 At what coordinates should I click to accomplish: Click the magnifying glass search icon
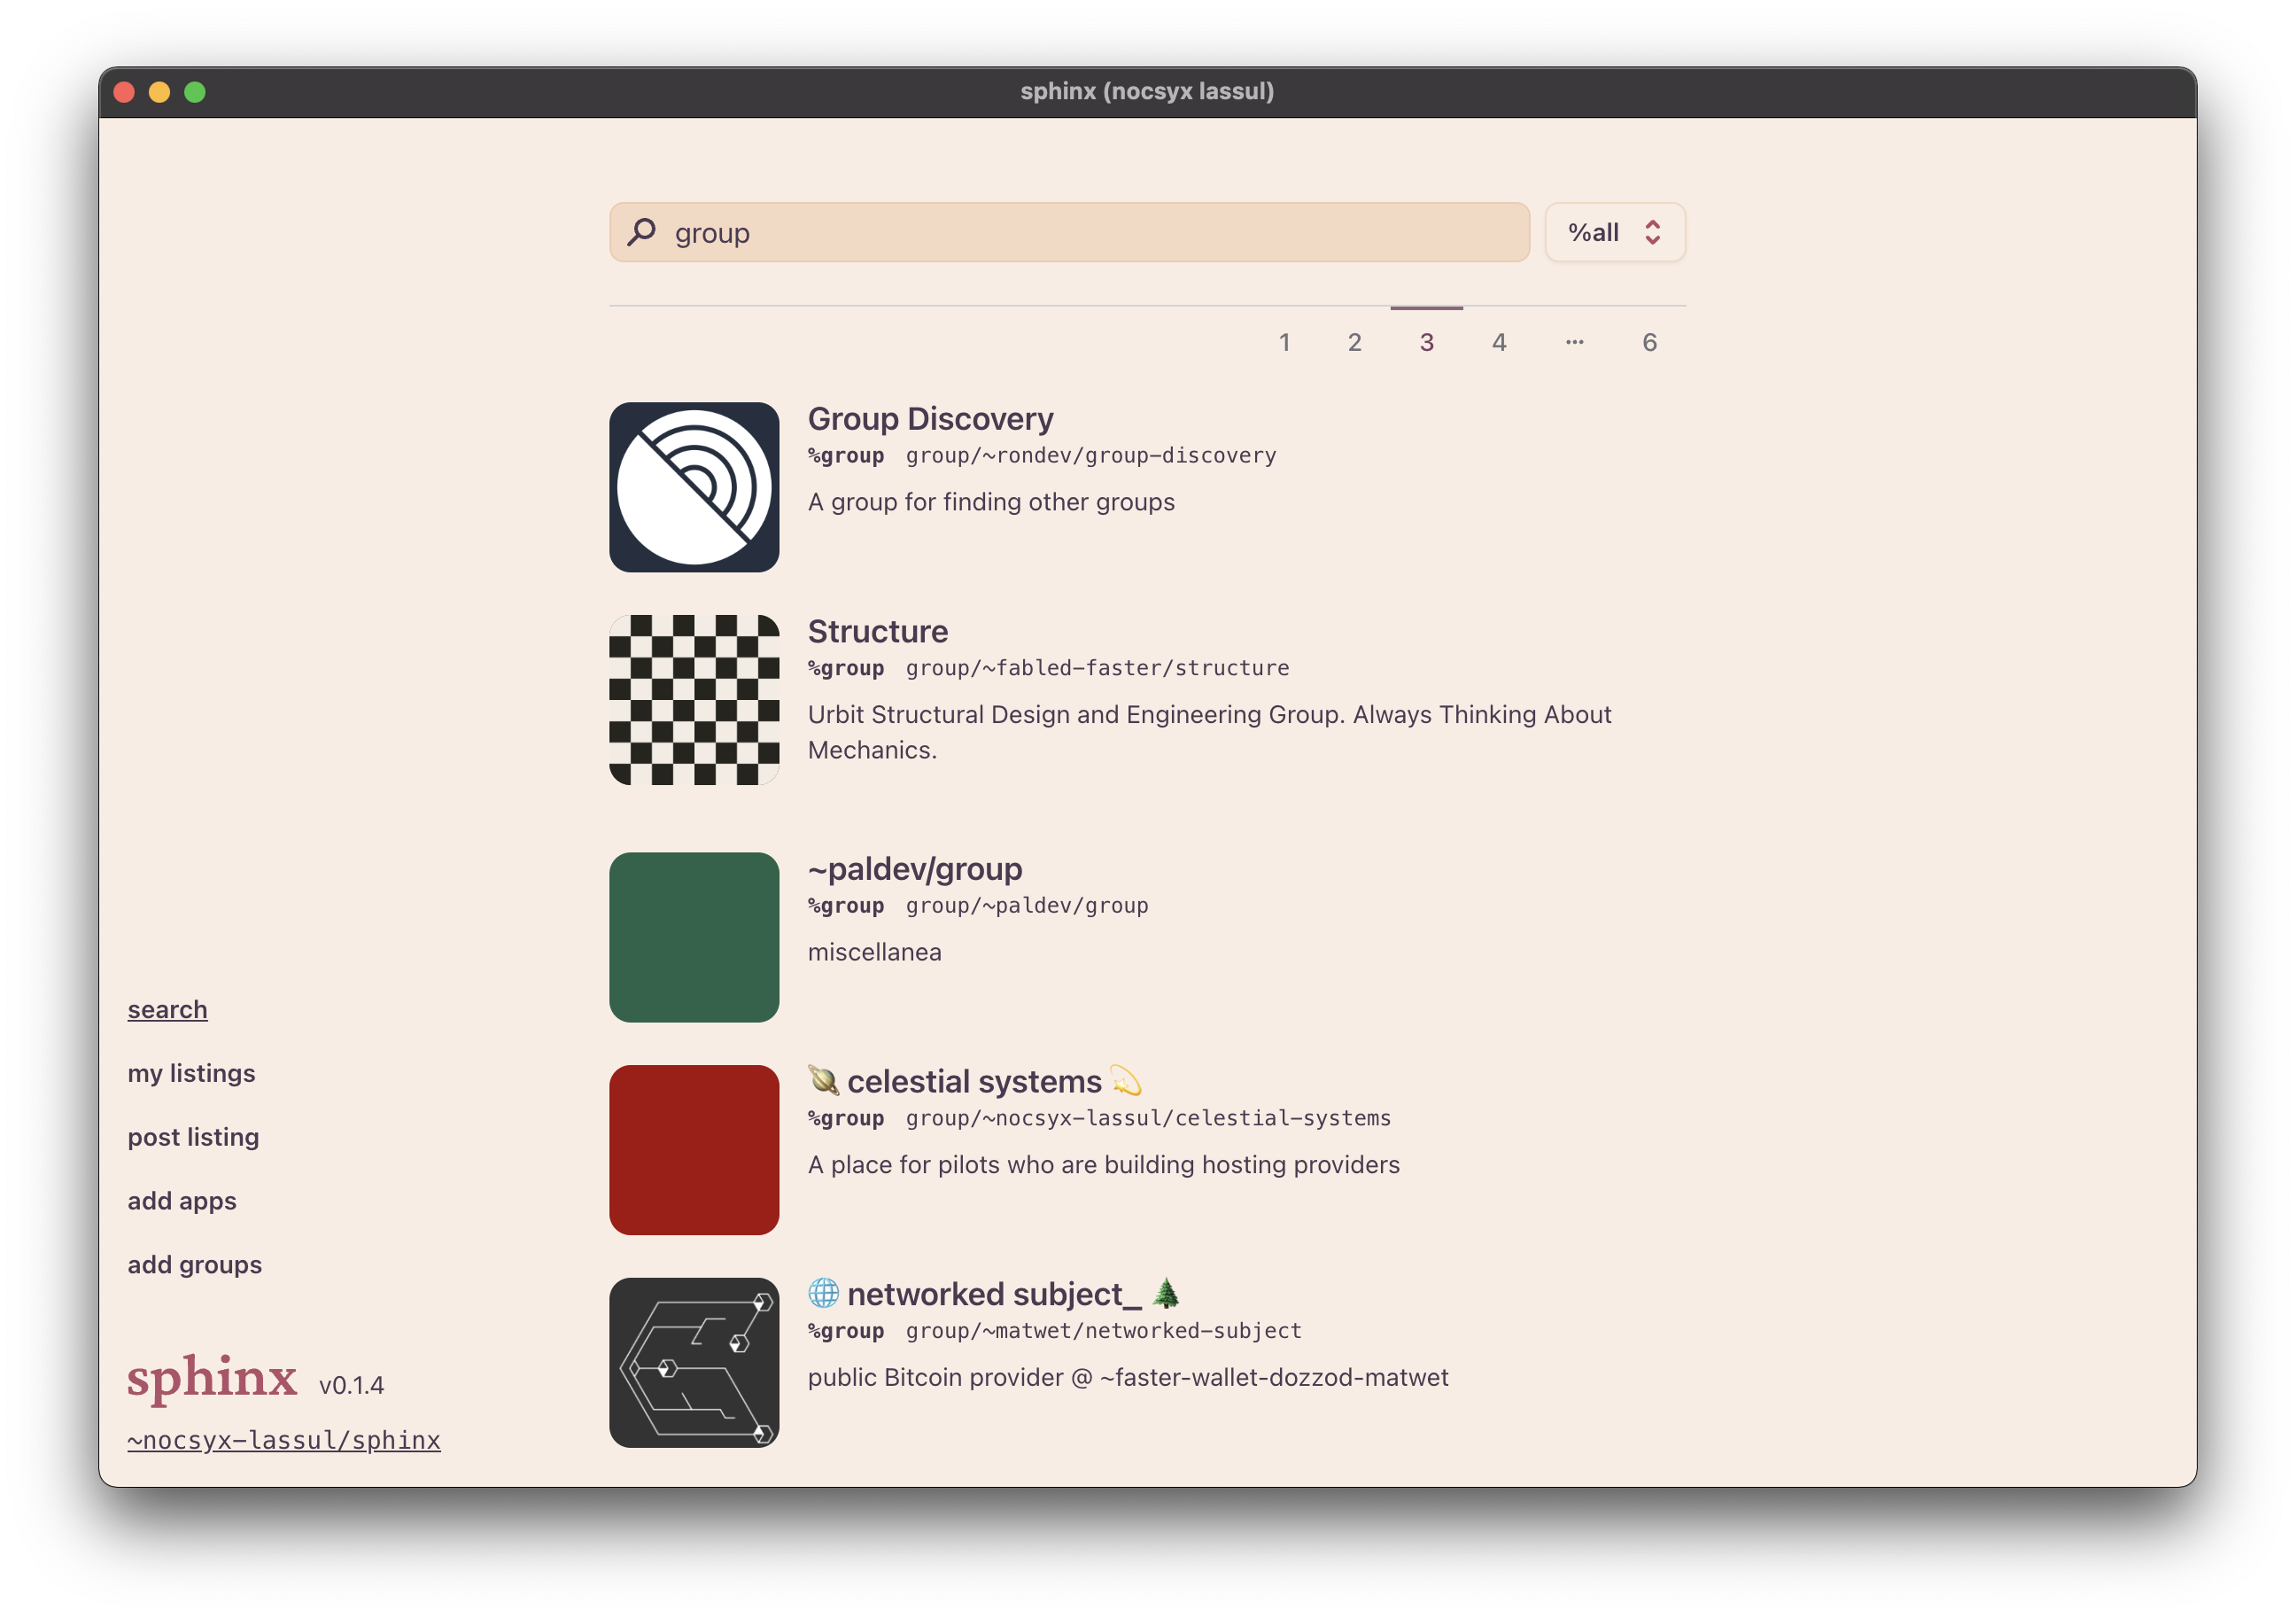pos(641,232)
